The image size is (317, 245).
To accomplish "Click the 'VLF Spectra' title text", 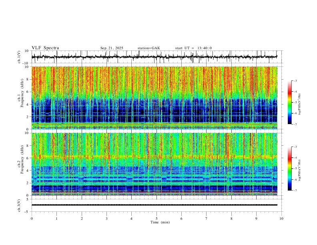I will (x=45, y=48).
